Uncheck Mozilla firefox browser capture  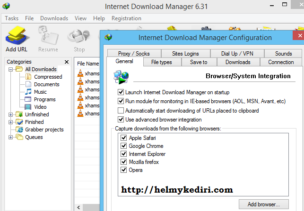click(x=123, y=162)
